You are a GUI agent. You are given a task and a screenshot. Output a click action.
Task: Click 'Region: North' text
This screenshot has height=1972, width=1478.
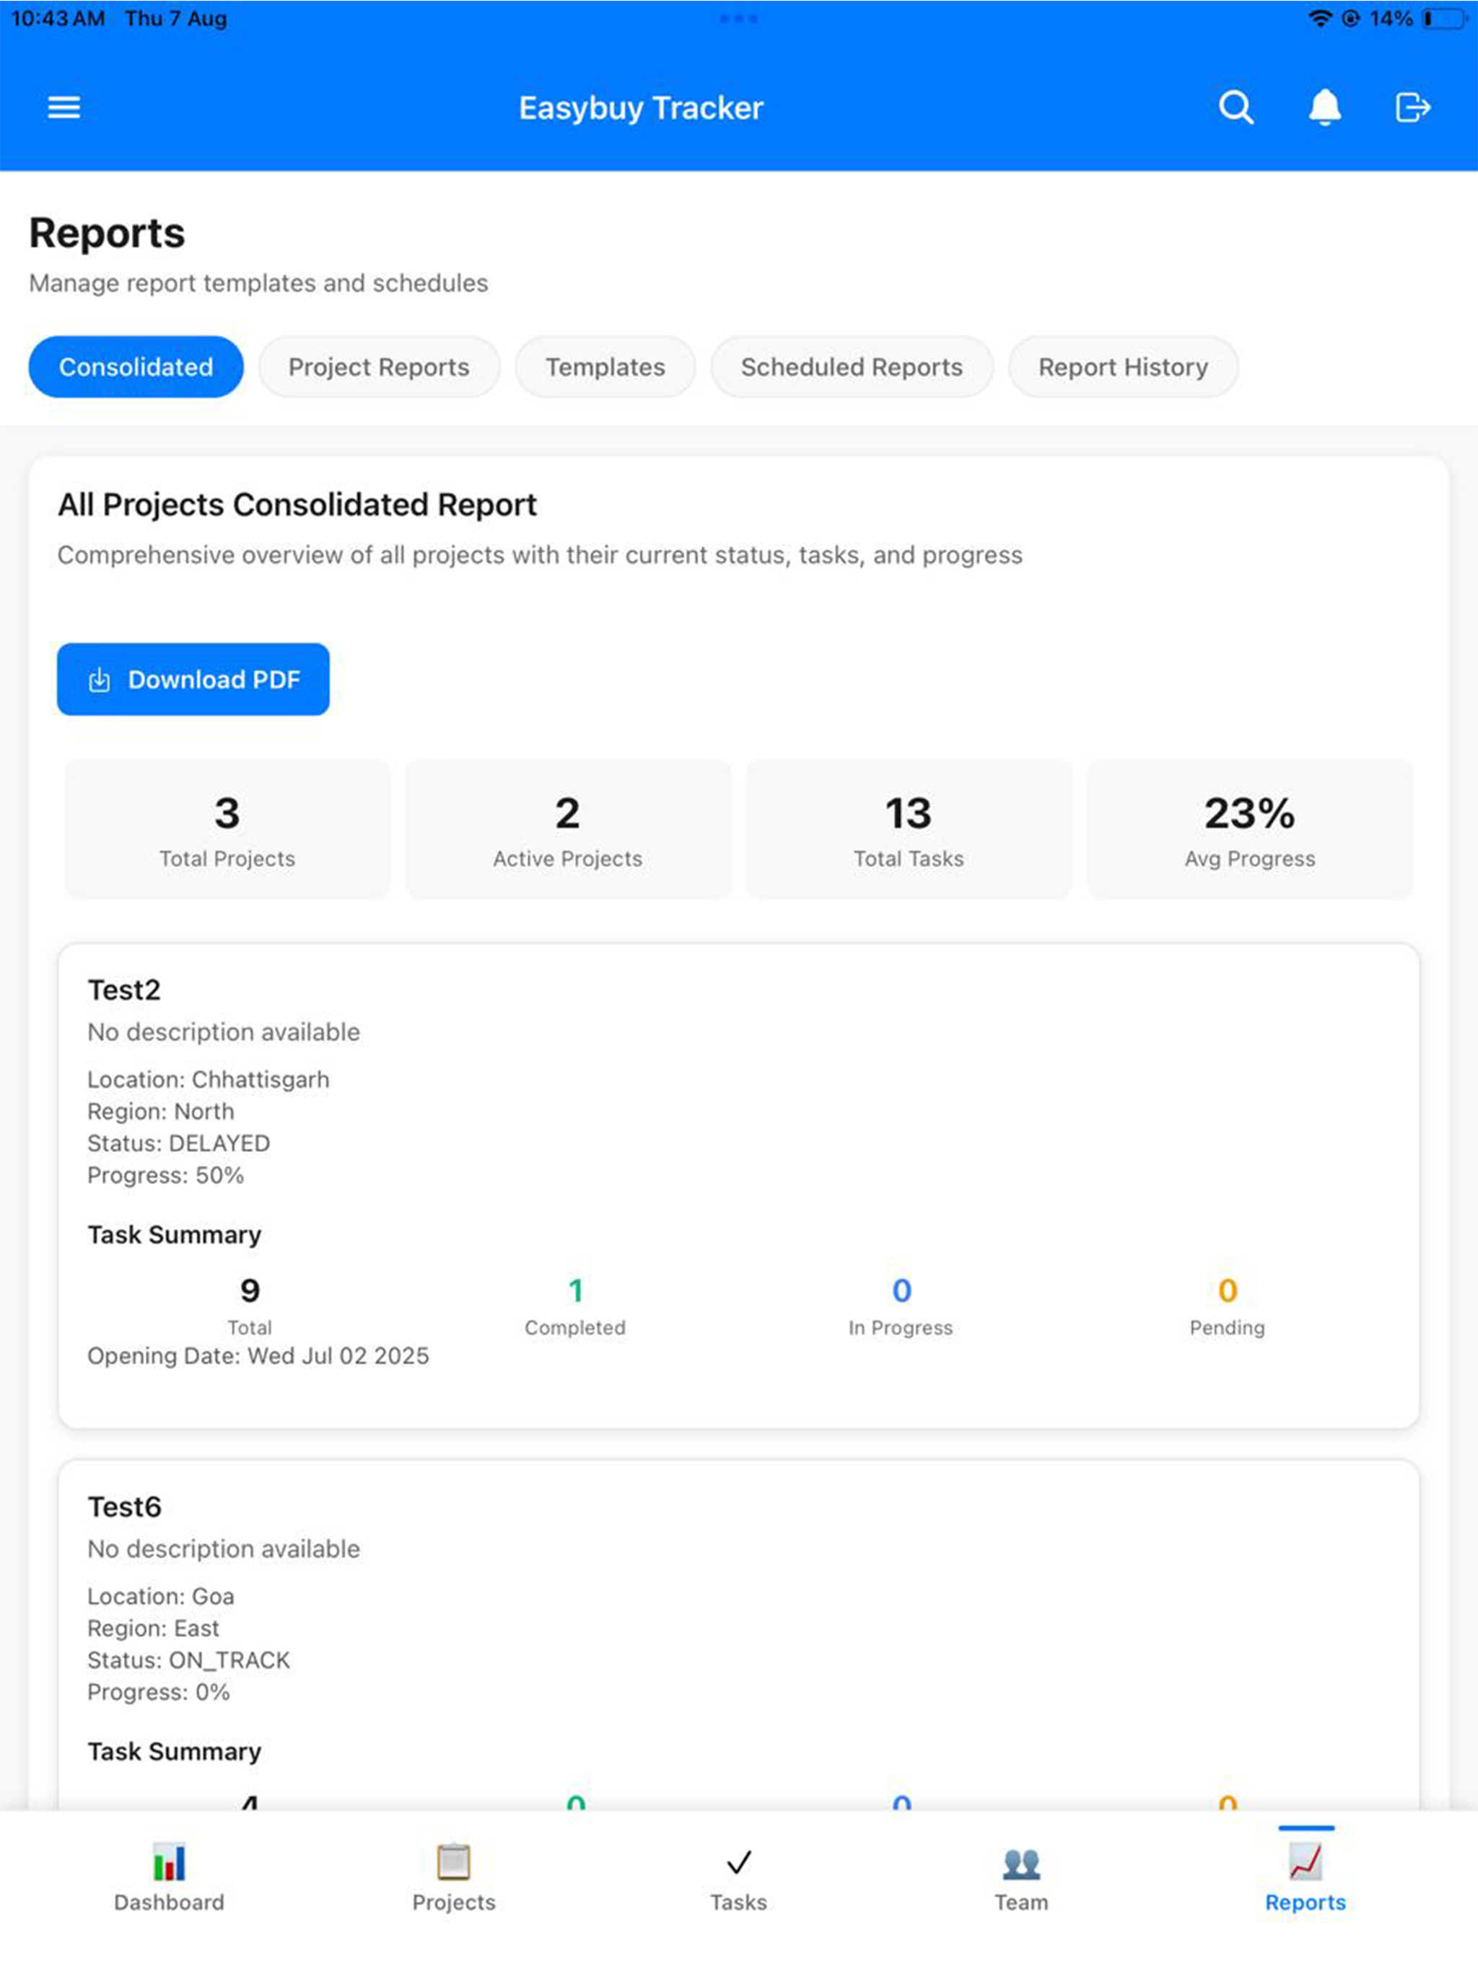coord(160,1112)
